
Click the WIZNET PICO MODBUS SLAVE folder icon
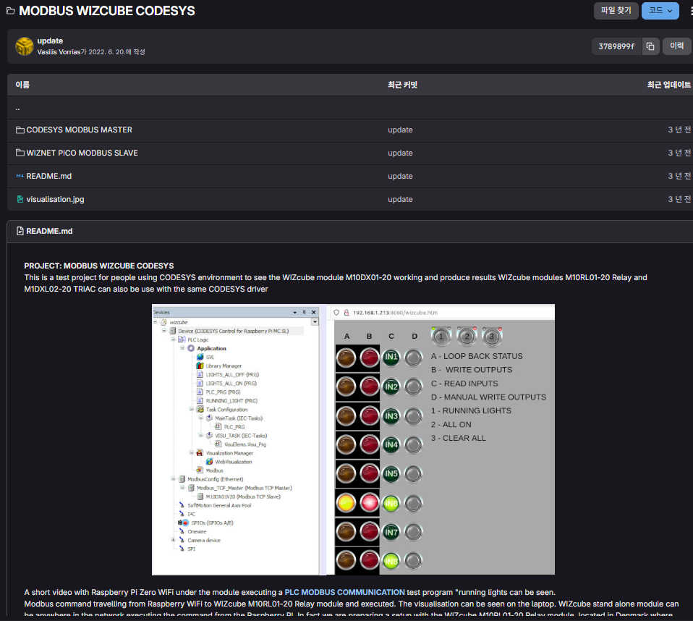[x=20, y=153]
